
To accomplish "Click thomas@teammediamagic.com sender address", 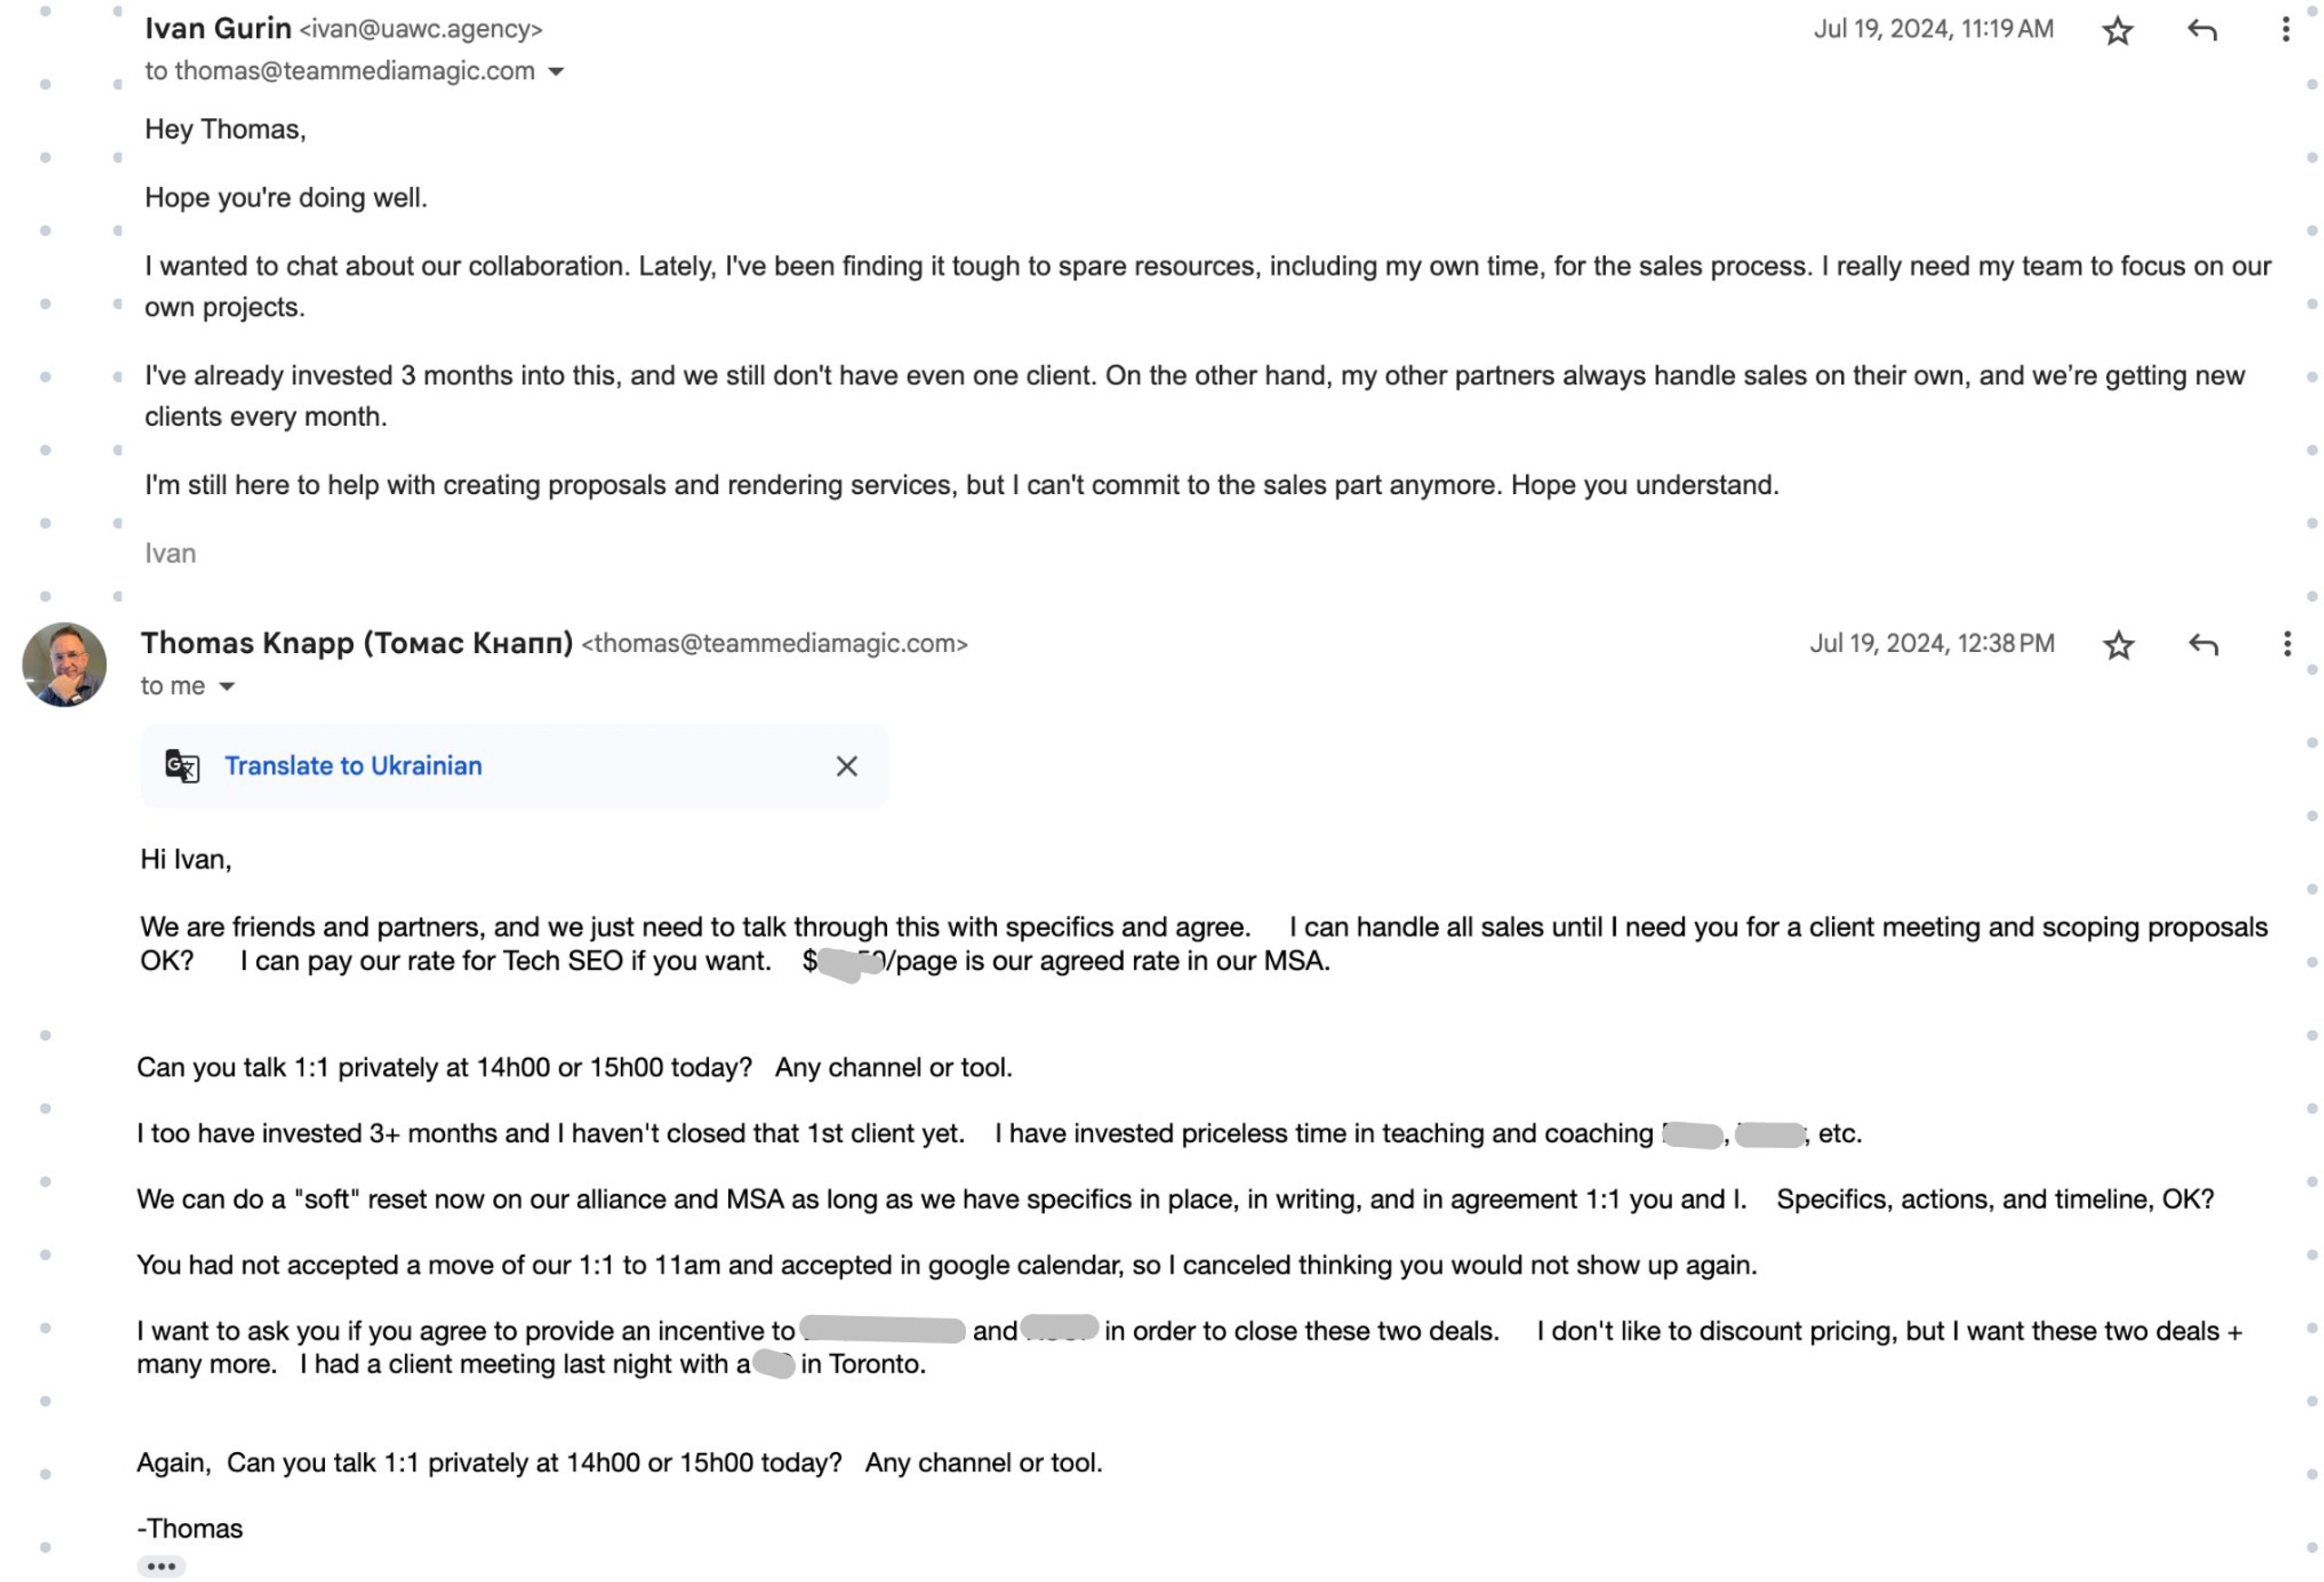I will click(775, 643).
